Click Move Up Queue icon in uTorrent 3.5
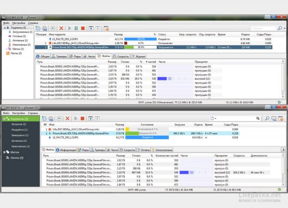 tap(91, 119)
